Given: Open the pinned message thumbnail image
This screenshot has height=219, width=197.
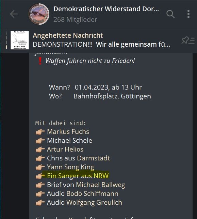Looking at the screenshot, I should coord(20,40).
